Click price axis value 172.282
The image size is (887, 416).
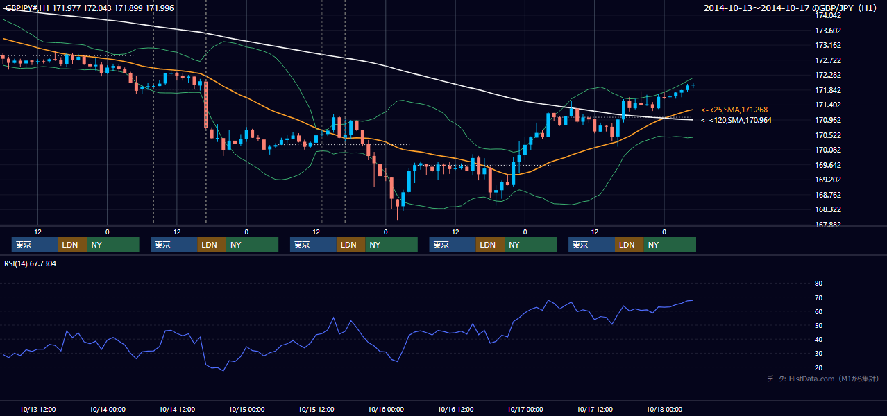point(828,75)
